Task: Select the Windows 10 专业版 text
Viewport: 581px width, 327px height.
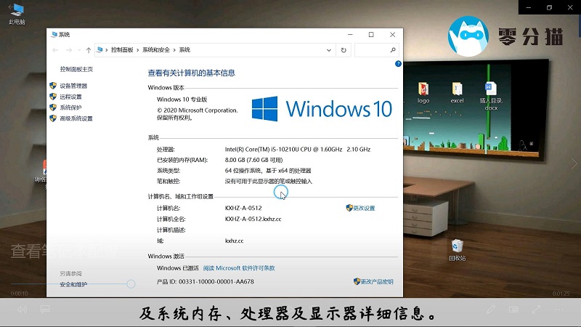Action: click(x=182, y=100)
